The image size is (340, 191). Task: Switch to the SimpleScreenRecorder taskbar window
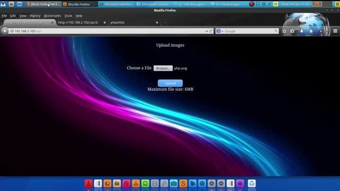[x=117, y=4]
